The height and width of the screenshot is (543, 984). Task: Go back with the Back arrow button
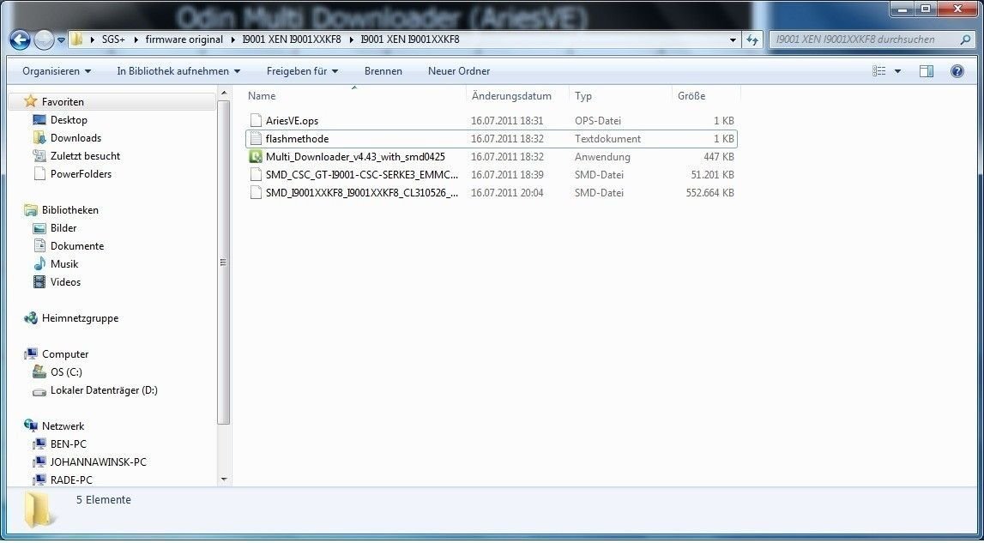20,40
